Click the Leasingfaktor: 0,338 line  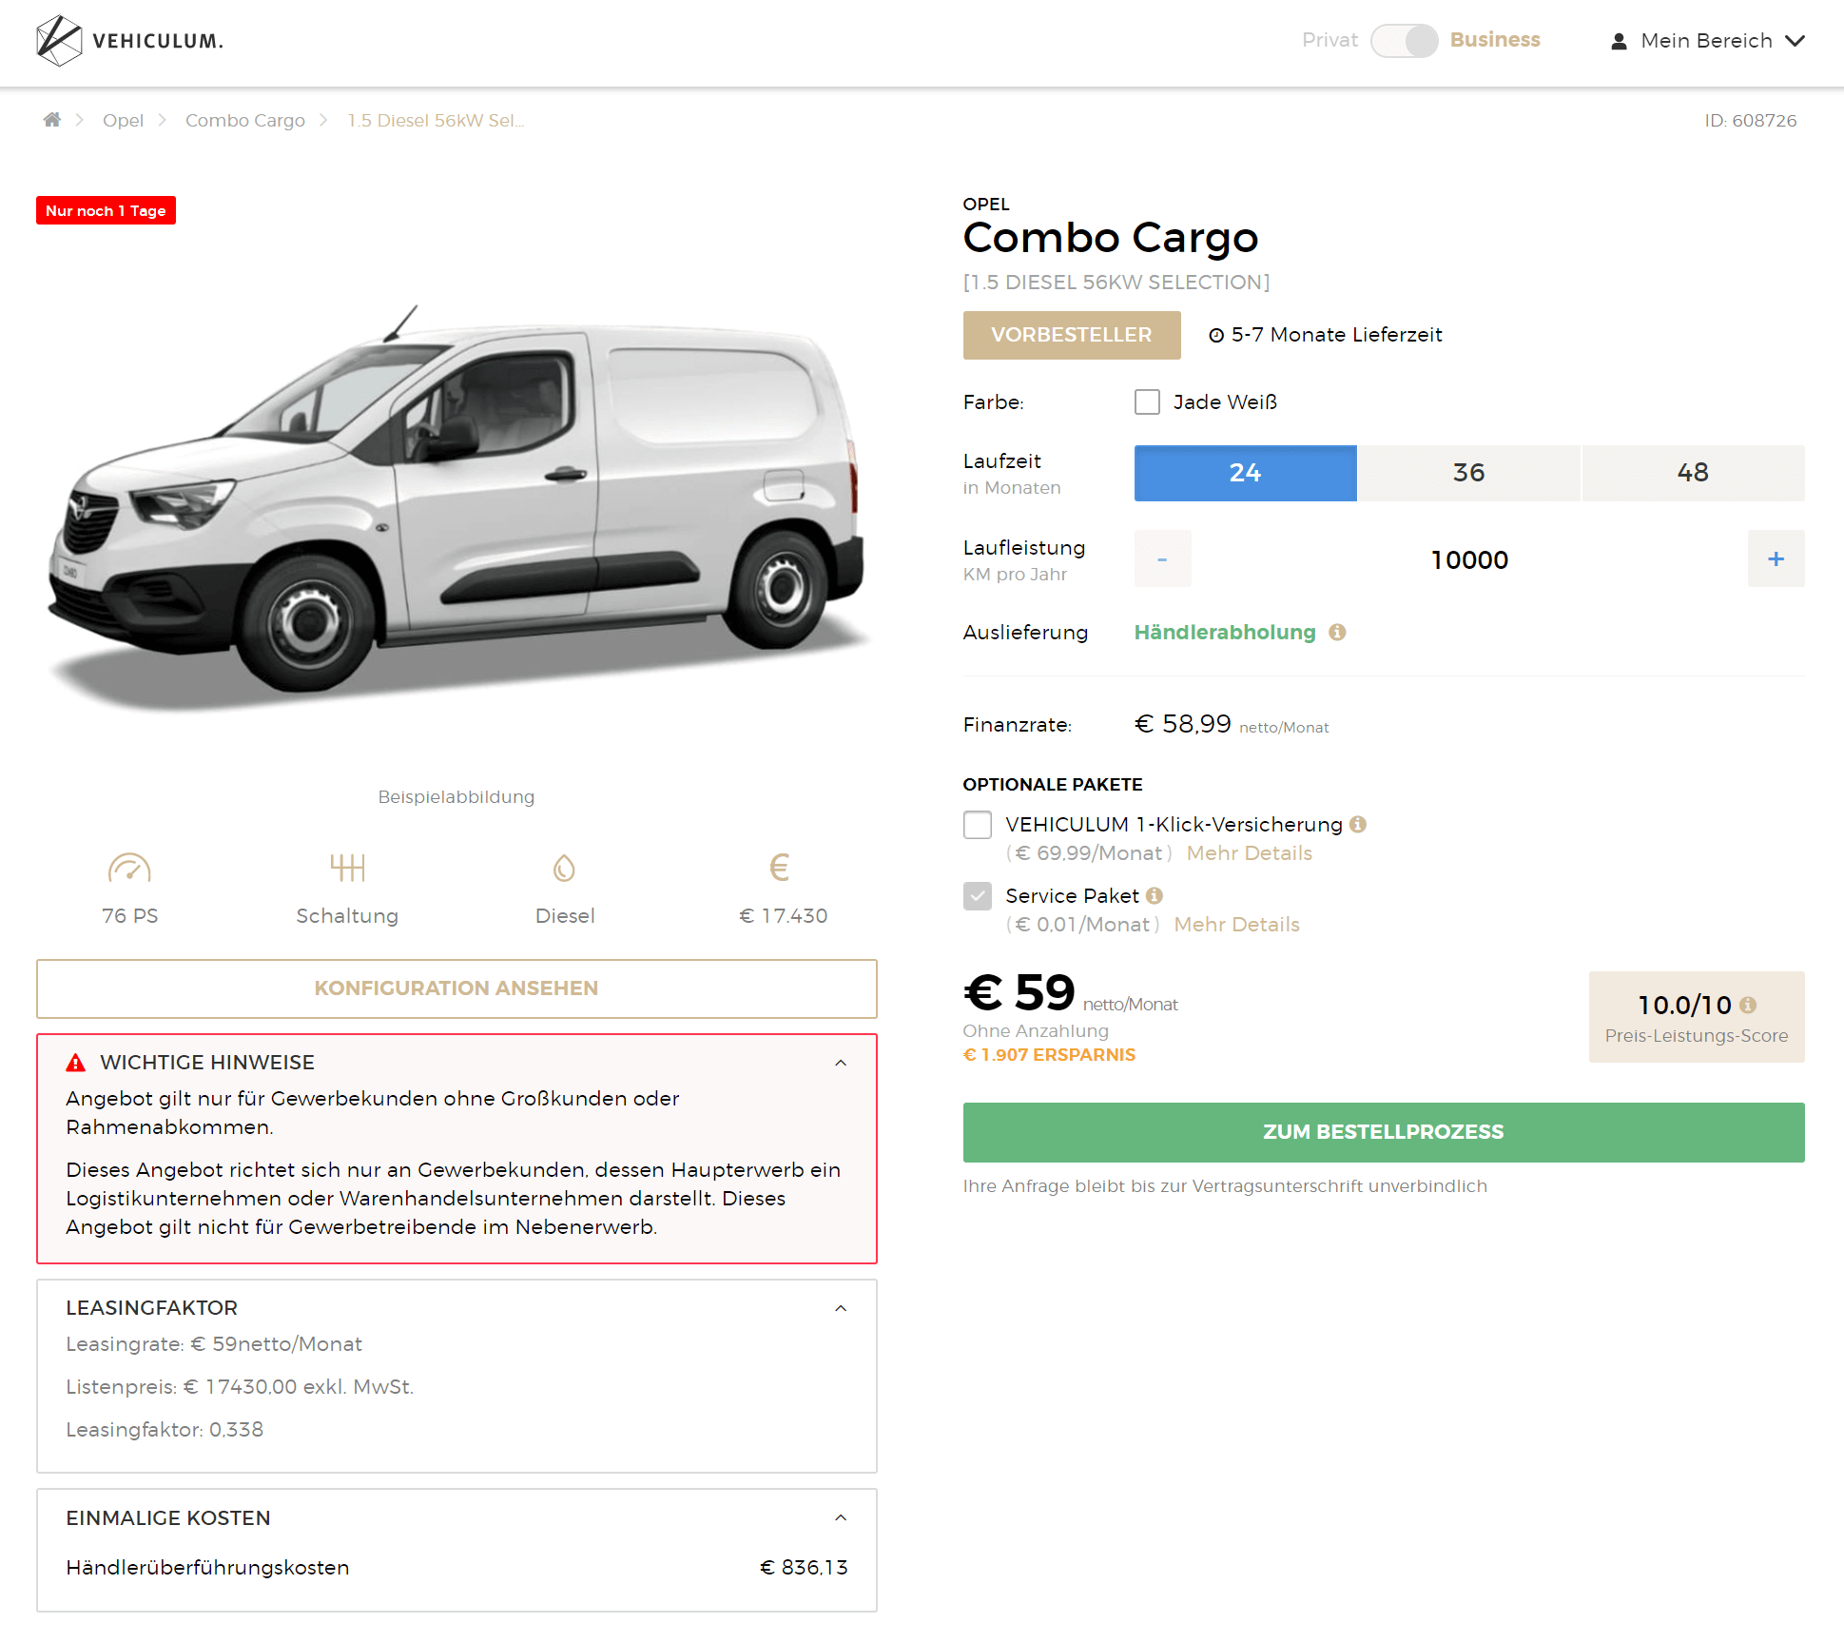165,1430
